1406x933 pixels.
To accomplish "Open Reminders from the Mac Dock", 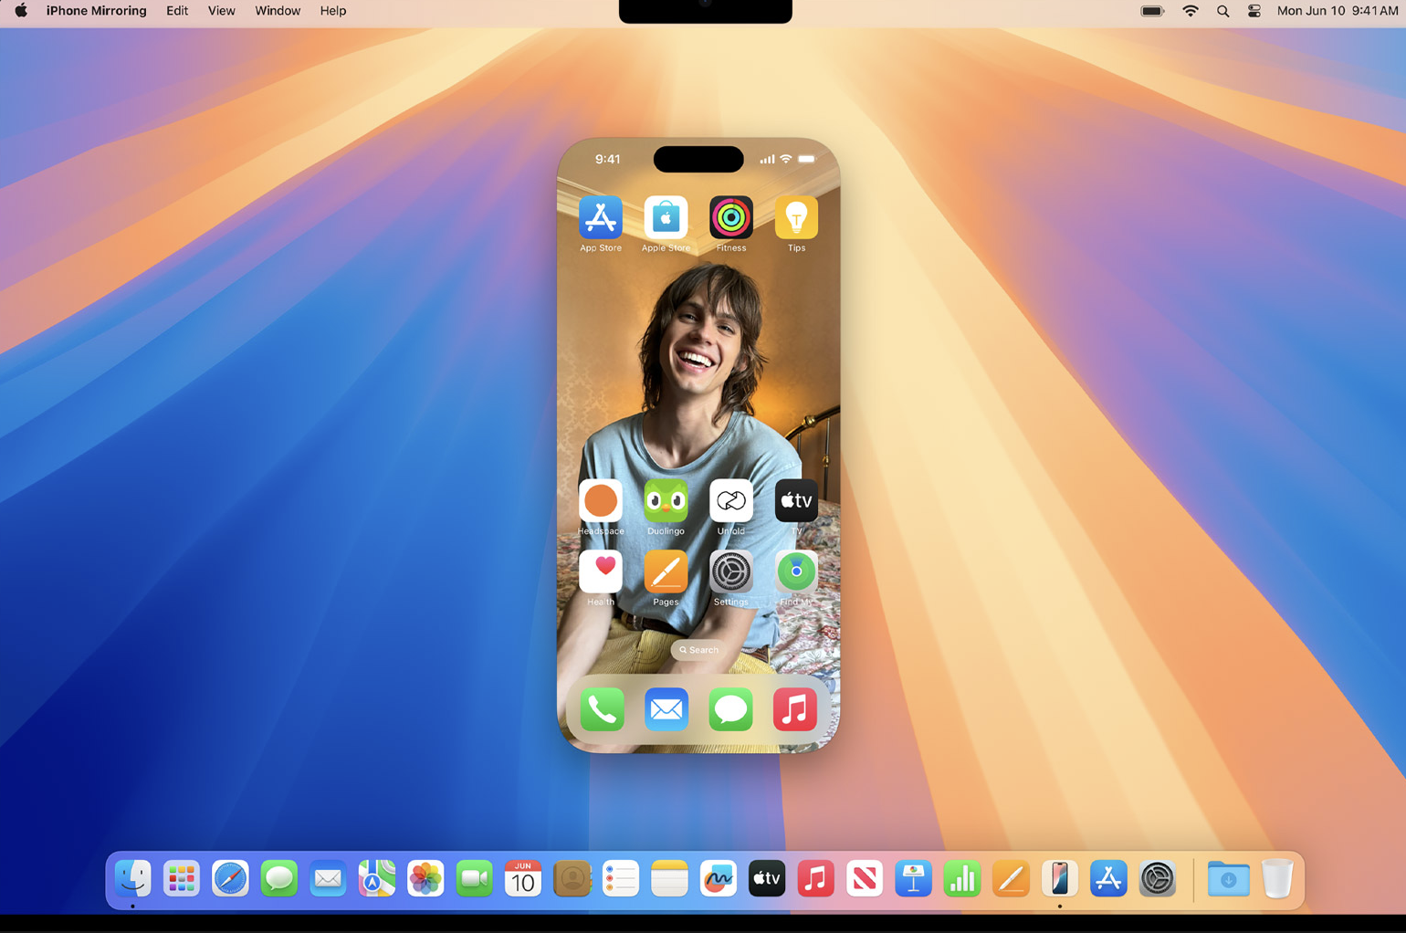I will tap(621, 879).
